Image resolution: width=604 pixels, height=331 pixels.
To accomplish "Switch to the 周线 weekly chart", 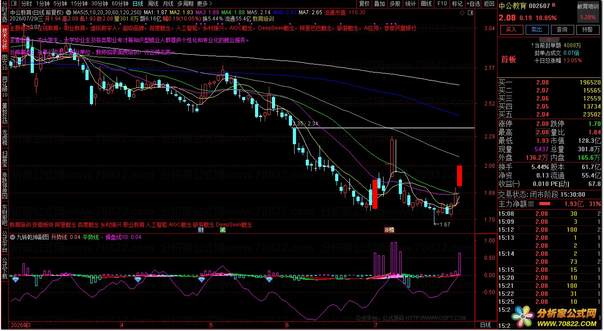I will tap(153, 4).
